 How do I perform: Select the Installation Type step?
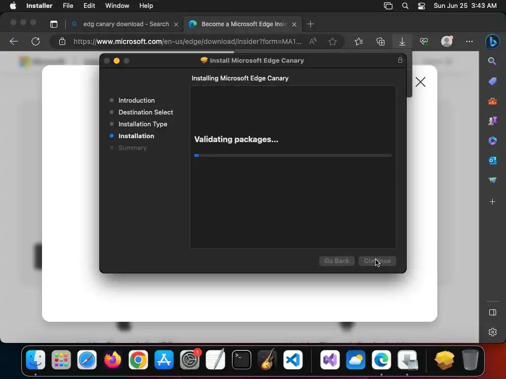143,124
